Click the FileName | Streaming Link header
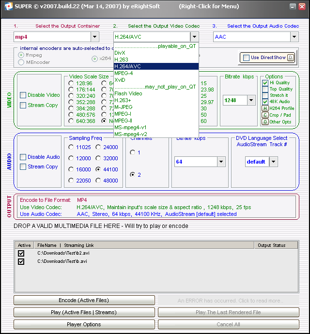Image resolution: width=310 pixels, height=334 pixels. pyautogui.click(x=144, y=245)
